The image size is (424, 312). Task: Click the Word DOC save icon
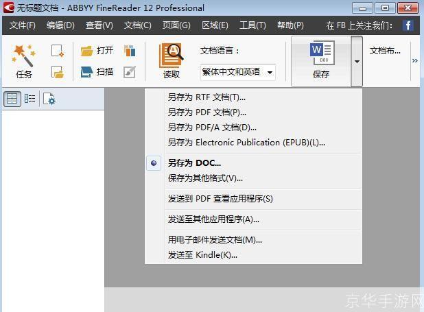322,53
